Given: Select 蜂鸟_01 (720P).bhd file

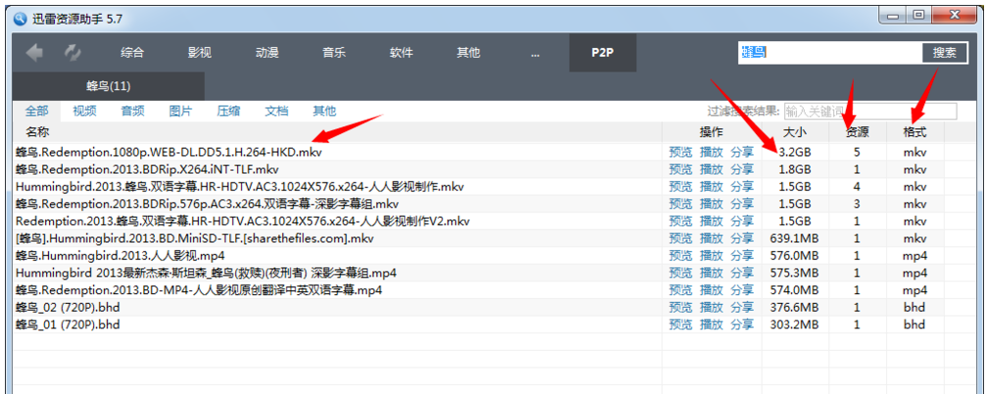Looking at the screenshot, I should click(x=68, y=325).
